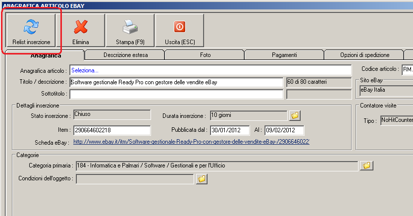Viewport: 413px width, 216px height.
Task: Click the 'ANAGRAFICA ARTICOLO EBAY' window title
Action: 44,6
